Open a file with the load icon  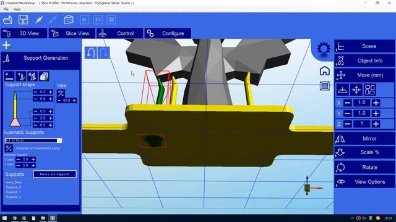pyautogui.click(x=7, y=20)
